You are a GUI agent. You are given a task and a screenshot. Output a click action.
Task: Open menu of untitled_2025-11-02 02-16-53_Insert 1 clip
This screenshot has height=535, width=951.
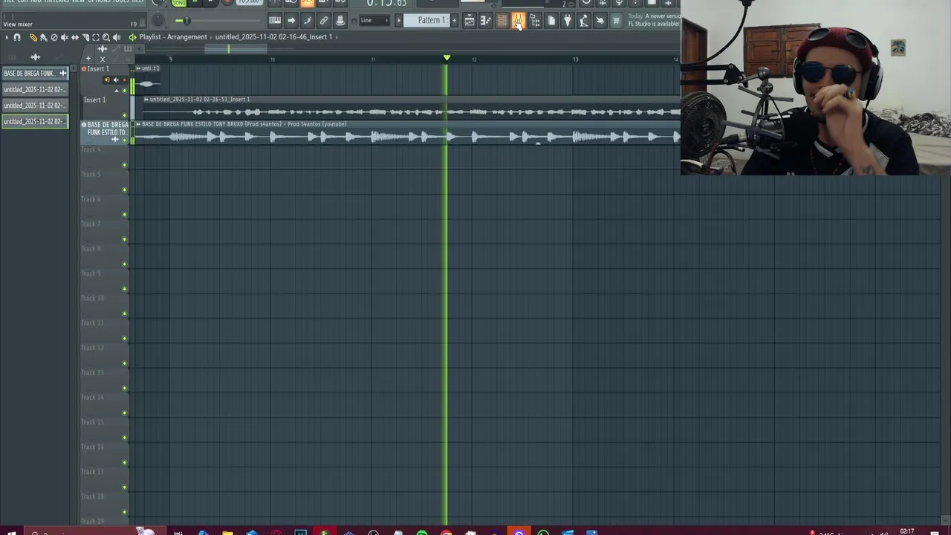coord(146,100)
